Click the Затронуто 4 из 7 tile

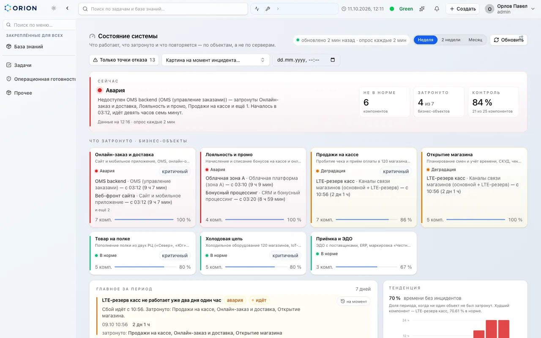tap(439, 102)
